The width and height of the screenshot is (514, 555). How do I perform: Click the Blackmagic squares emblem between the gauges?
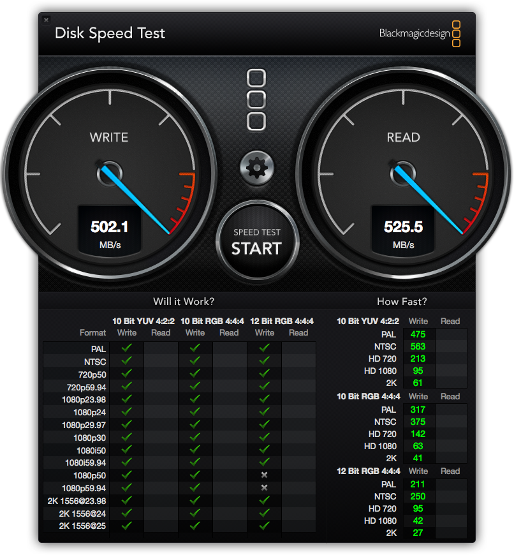pos(256,100)
